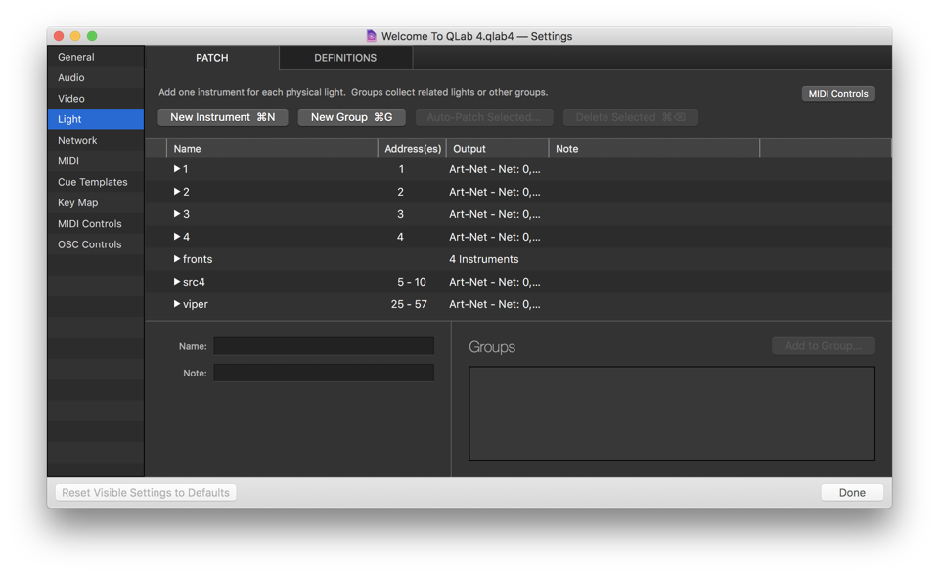Open OSC Controls settings section

click(x=89, y=244)
